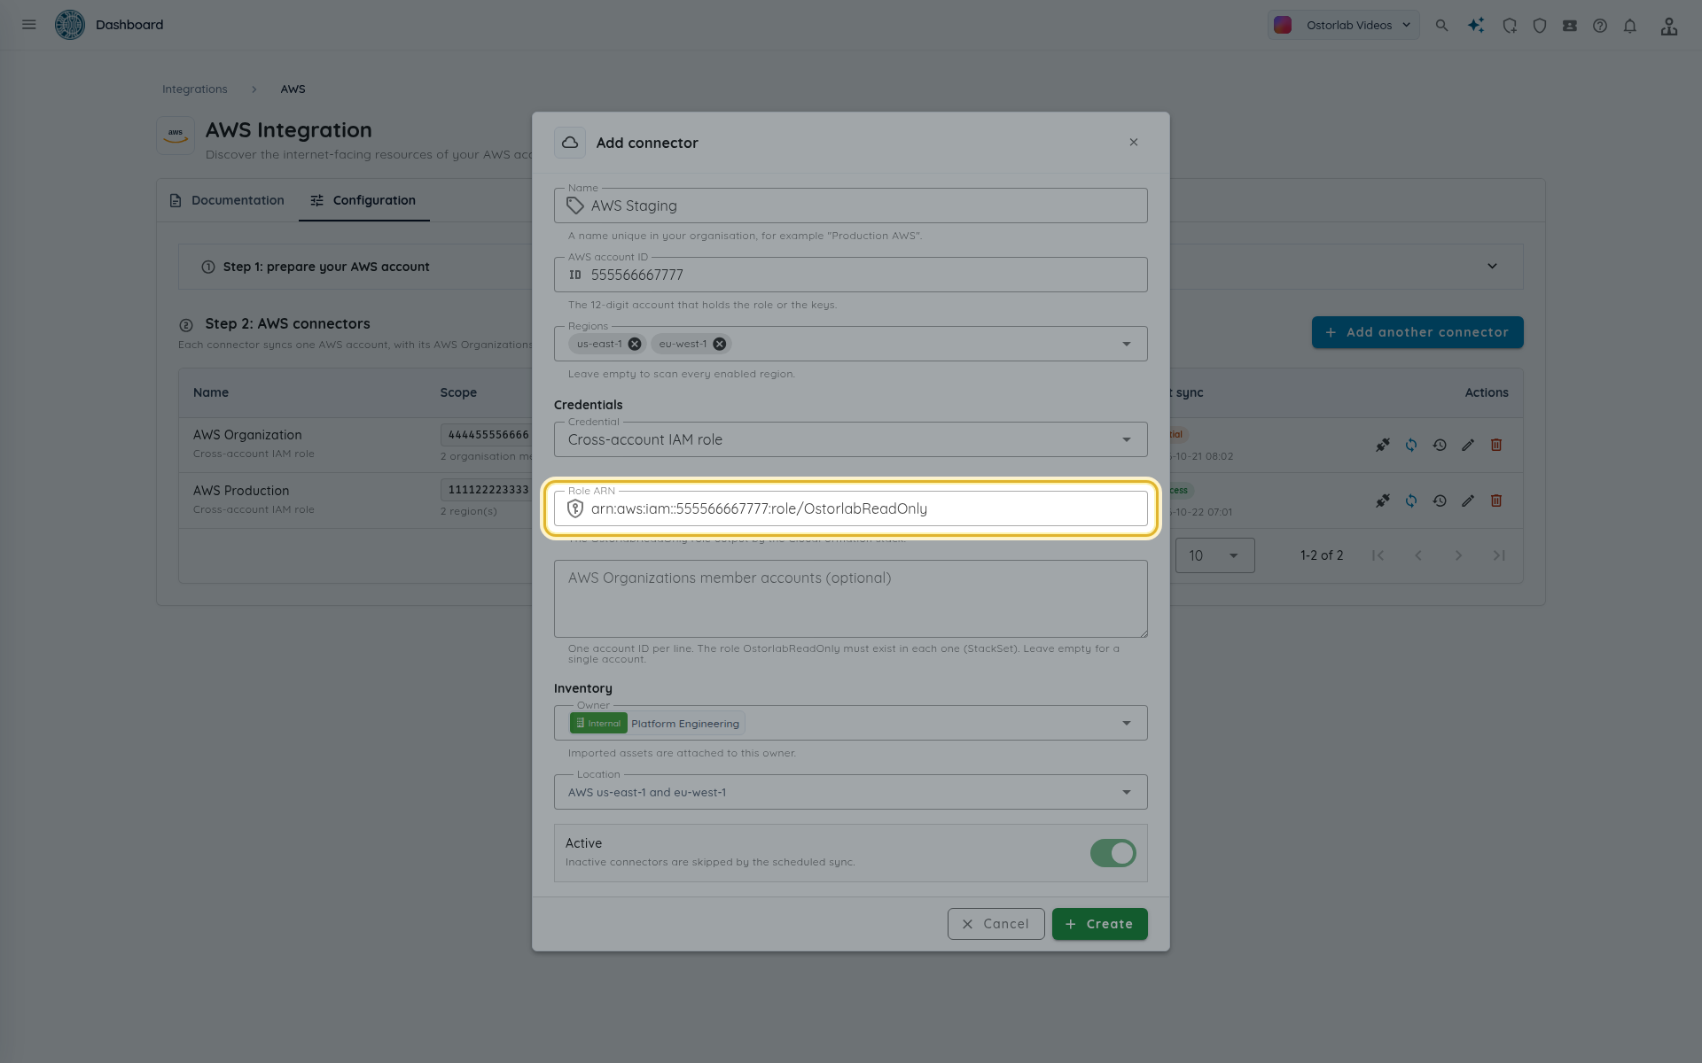Click the Organizations member accounts textarea
The width and height of the screenshot is (1702, 1063).
click(x=851, y=599)
